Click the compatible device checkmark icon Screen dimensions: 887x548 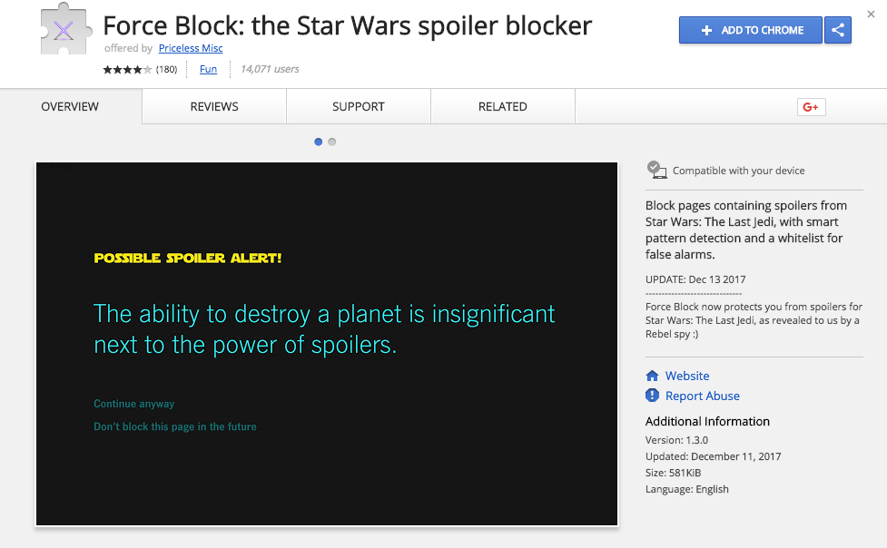(x=655, y=170)
